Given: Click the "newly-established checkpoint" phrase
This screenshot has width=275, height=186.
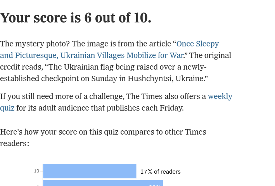Looking at the screenshot, I should pos(31,78).
